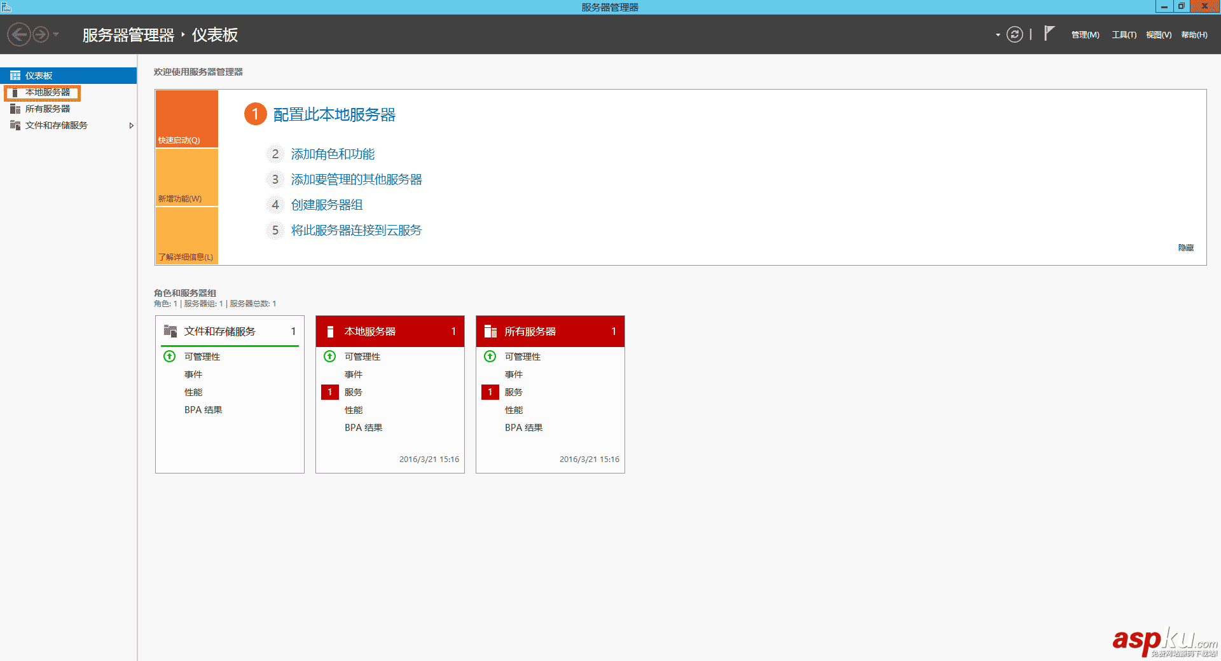Open the 帮助(H) menu
Image resolution: width=1221 pixels, height=661 pixels.
(x=1194, y=35)
